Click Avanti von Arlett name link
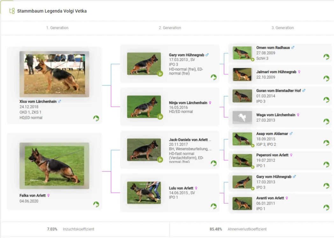334x238 pixels. coord(270,198)
